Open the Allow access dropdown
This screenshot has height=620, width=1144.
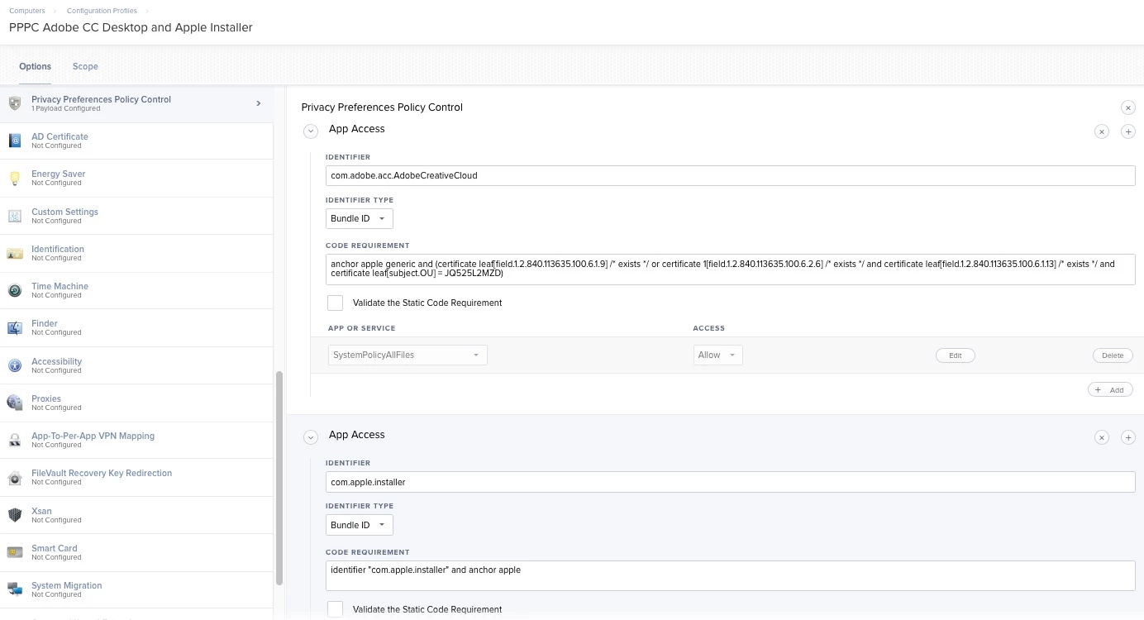click(x=717, y=355)
